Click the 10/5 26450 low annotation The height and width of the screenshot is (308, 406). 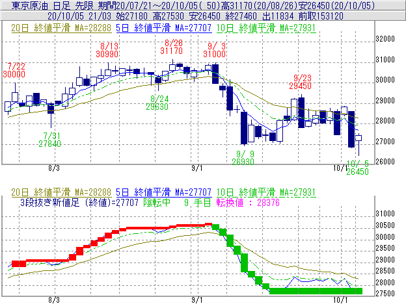(x=358, y=168)
